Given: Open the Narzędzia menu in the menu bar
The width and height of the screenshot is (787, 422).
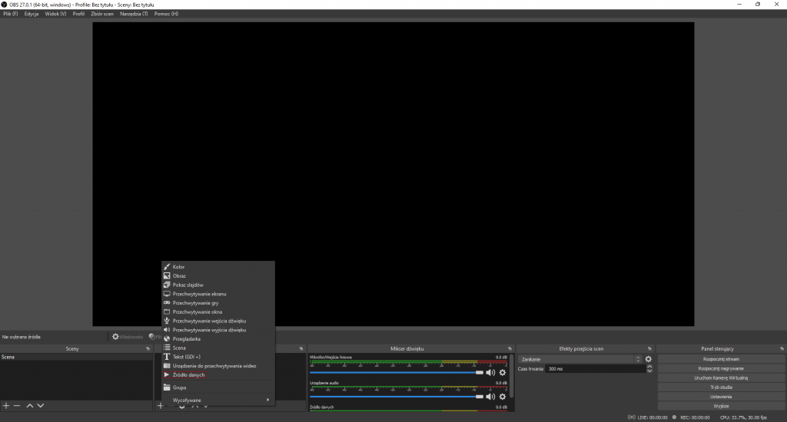Looking at the screenshot, I should click(x=134, y=14).
